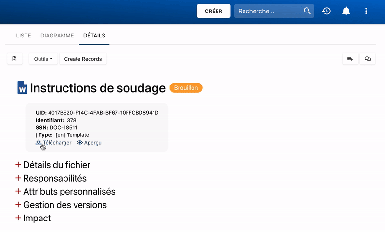Open the notifications bell
The image size is (385, 232).
coord(346,11)
